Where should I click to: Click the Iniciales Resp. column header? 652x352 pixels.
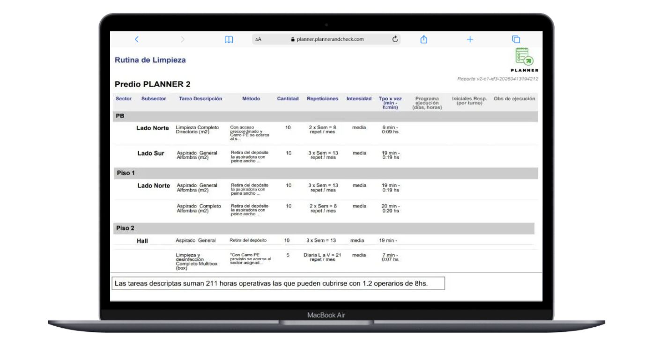tap(469, 101)
